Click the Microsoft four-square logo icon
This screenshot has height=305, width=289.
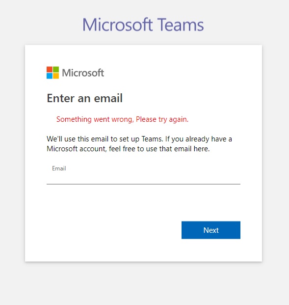tap(53, 73)
